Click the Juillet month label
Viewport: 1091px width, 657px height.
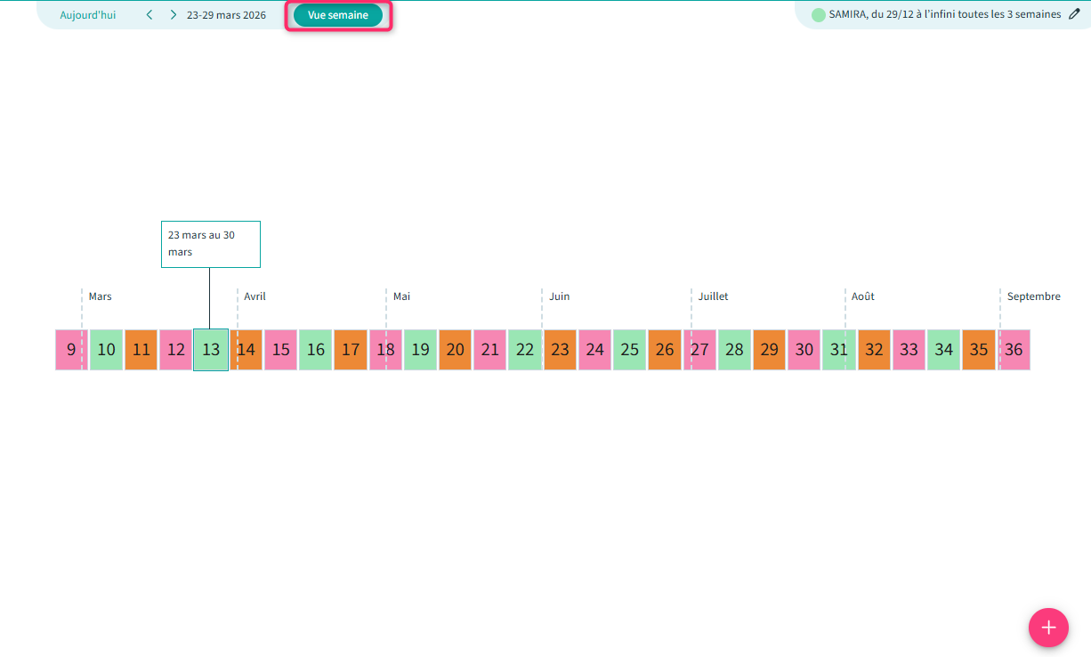click(713, 296)
